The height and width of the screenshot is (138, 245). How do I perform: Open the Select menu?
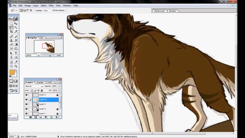tap(43, 5)
